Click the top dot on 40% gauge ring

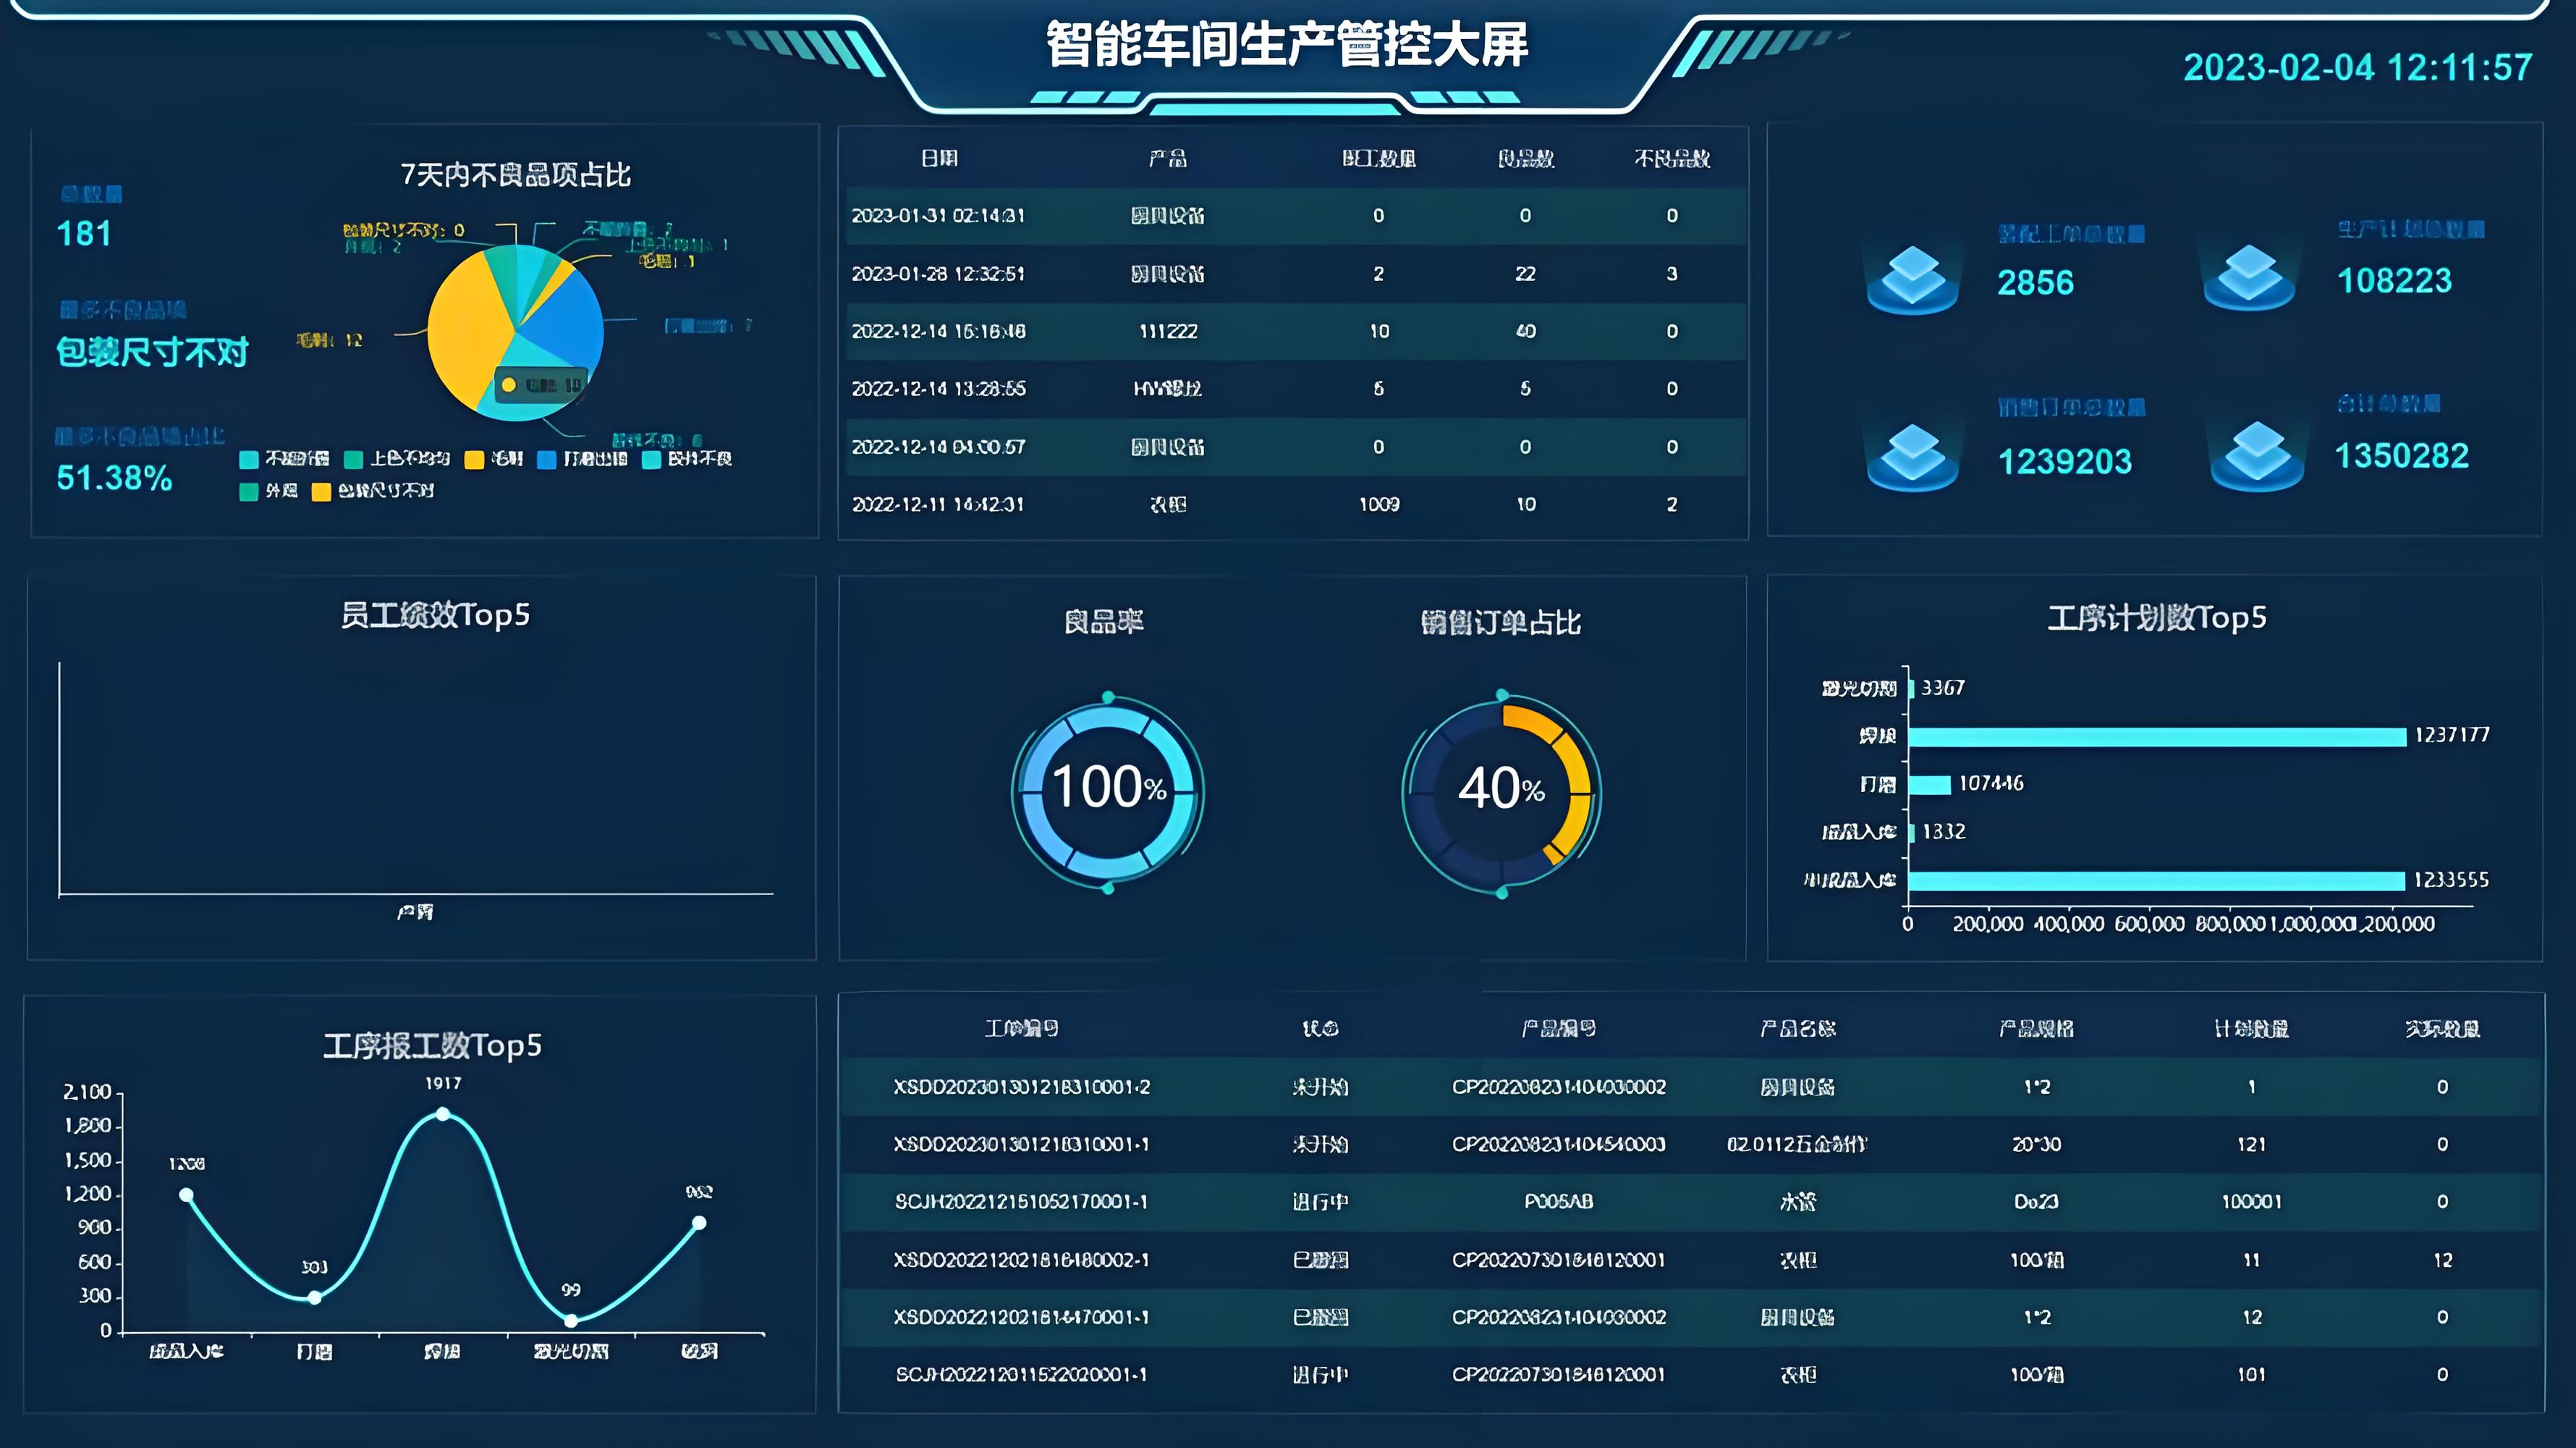tap(1502, 694)
